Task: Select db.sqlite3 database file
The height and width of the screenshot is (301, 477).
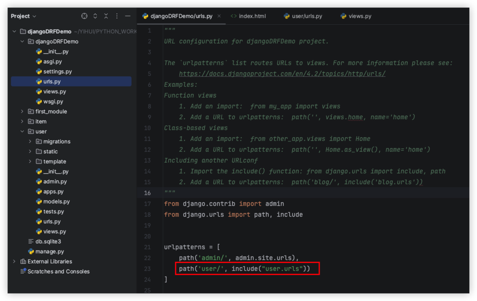Action: coord(48,242)
